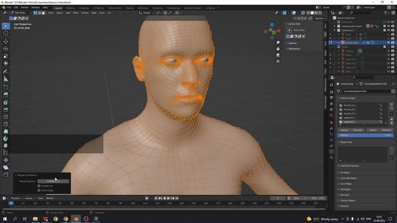Switch to the Sculpting workspace tab

(84, 8)
